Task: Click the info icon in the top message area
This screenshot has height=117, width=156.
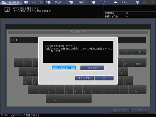Action: pyautogui.click(x=7, y=9)
